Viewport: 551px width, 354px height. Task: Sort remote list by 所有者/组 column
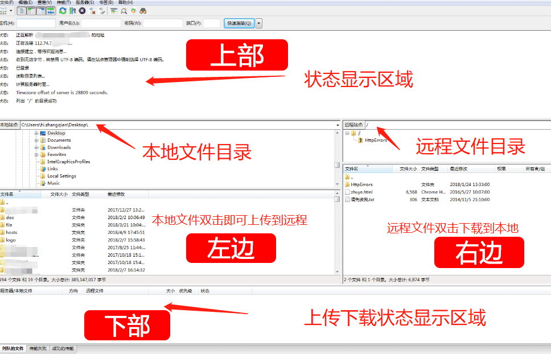[x=537, y=169]
